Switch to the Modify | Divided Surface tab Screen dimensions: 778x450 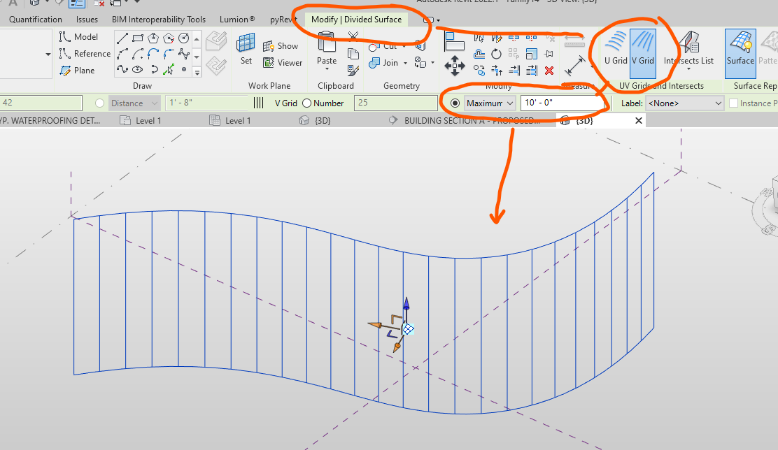[355, 19]
